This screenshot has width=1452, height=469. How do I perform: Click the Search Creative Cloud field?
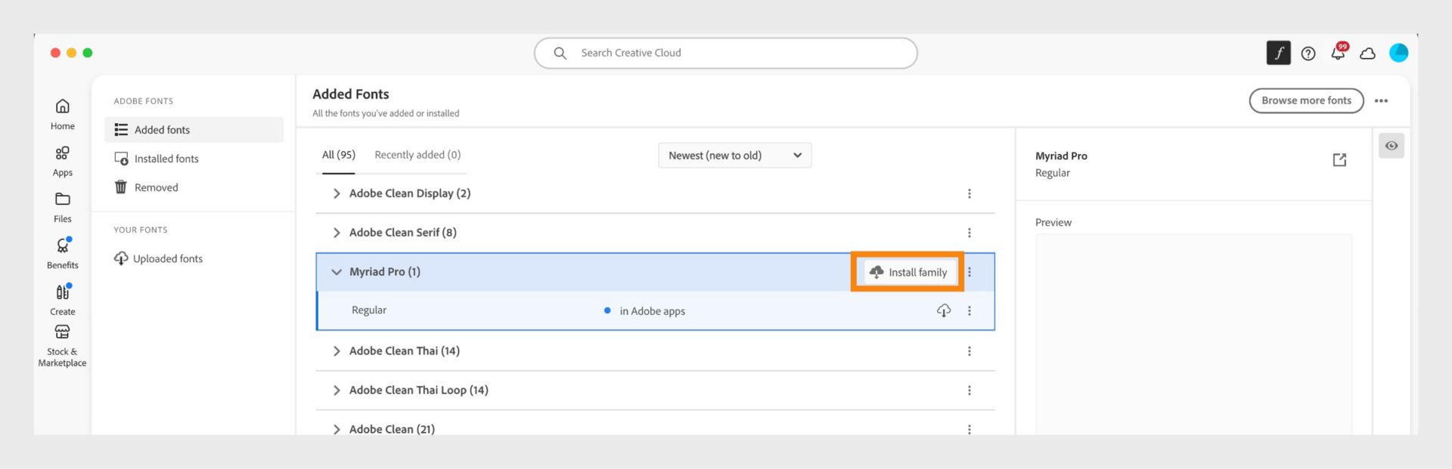point(724,53)
